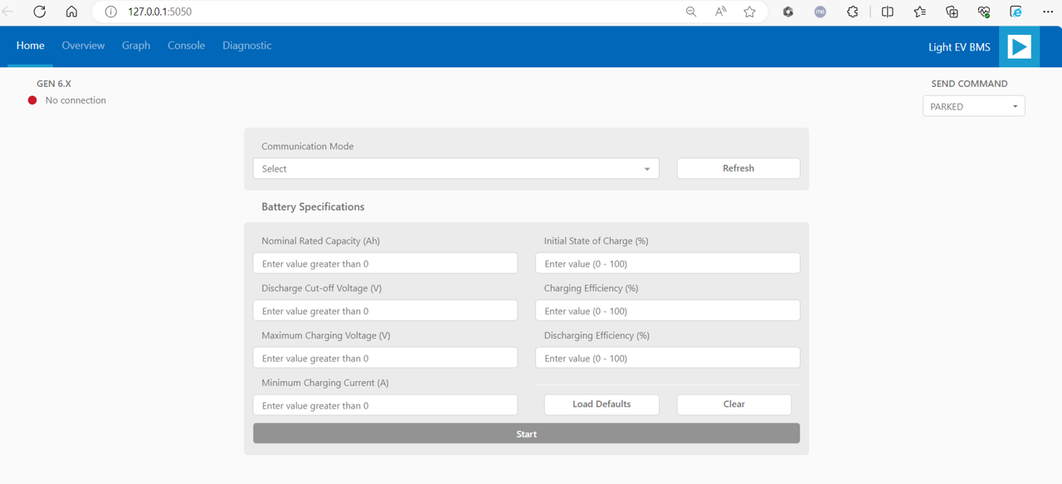Focus the Nominal Rated Capacity input field
The image size is (1062, 484).
point(385,264)
